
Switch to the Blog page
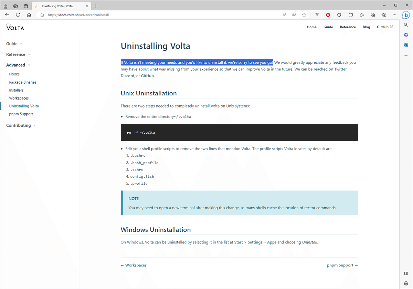click(x=366, y=27)
